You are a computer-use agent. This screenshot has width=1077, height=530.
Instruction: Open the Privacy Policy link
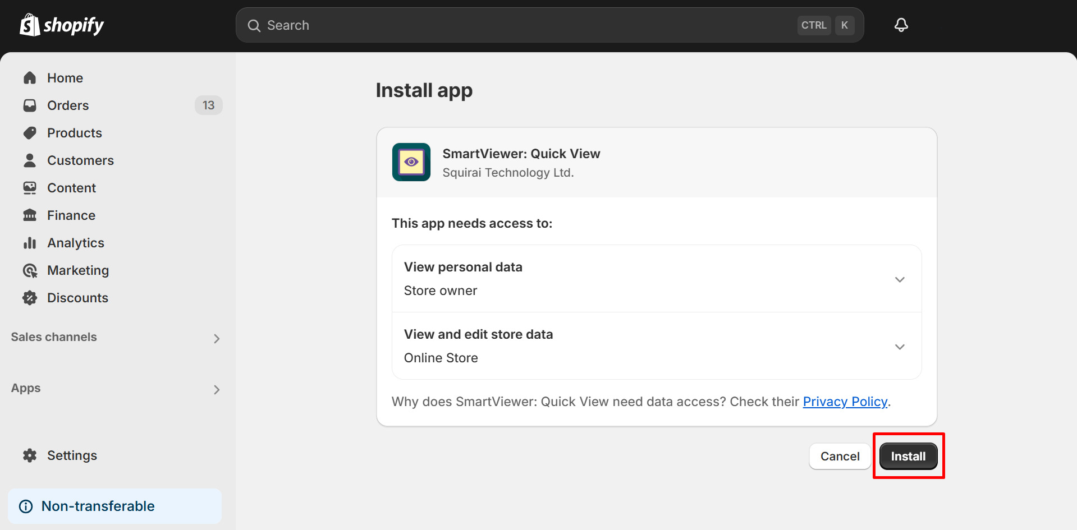click(x=845, y=402)
